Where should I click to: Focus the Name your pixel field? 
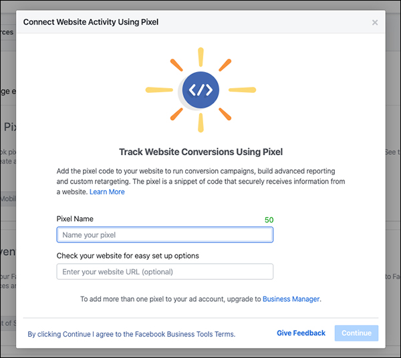tap(165, 235)
